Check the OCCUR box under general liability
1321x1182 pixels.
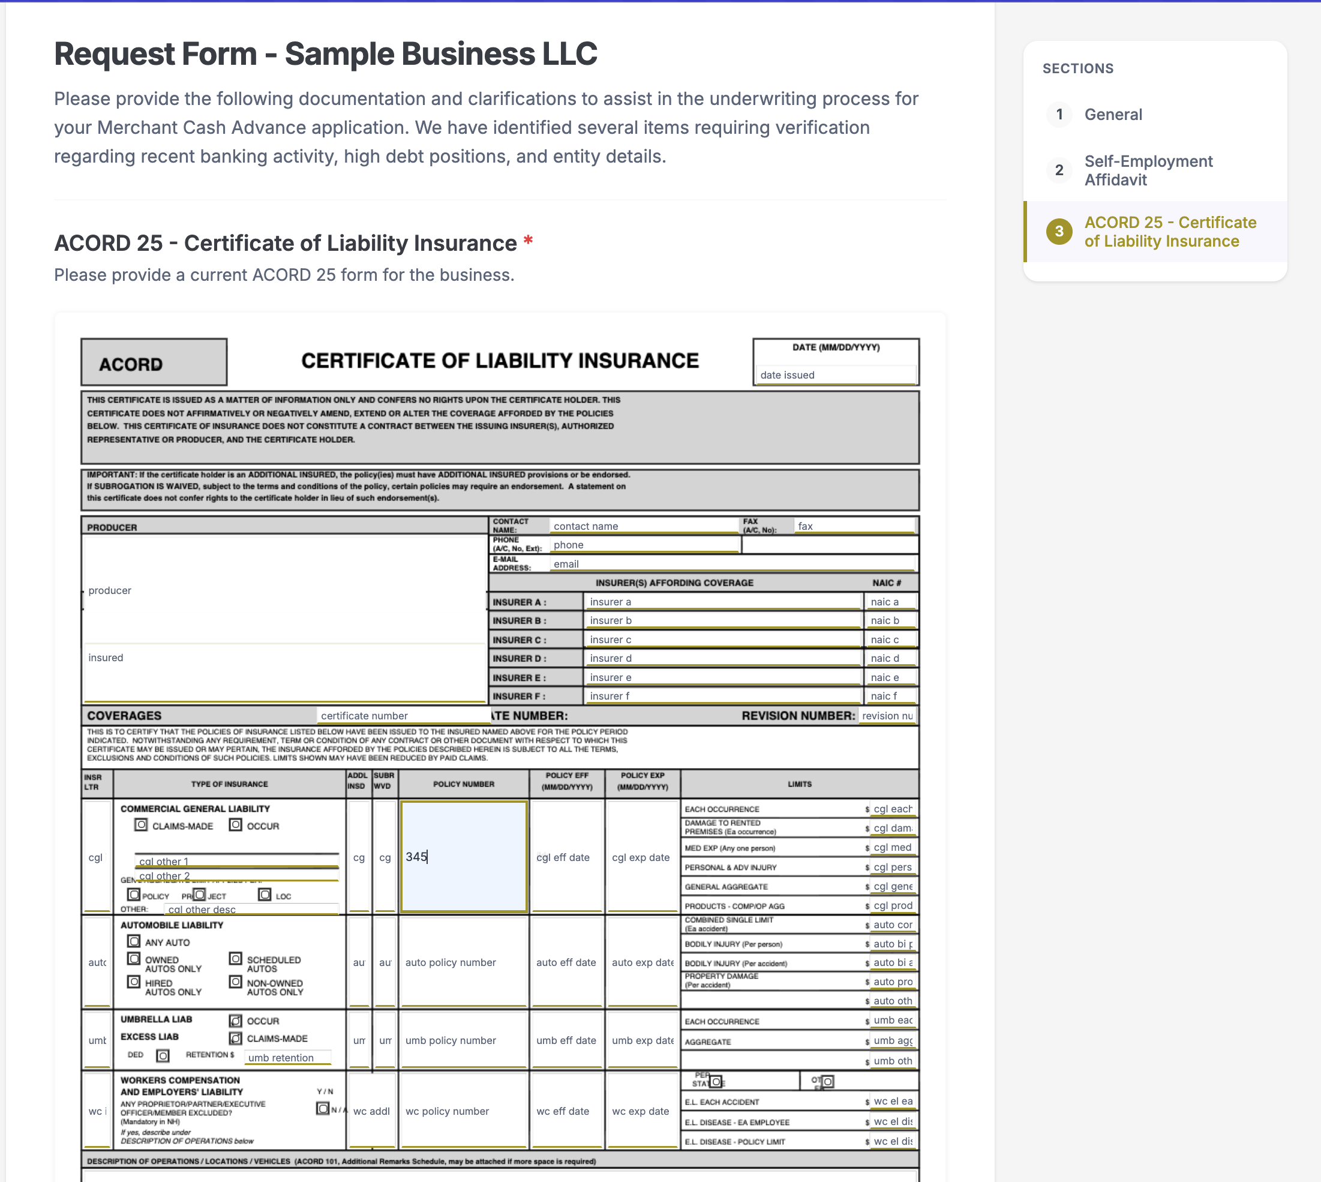pyautogui.click(x=236, y=825)
